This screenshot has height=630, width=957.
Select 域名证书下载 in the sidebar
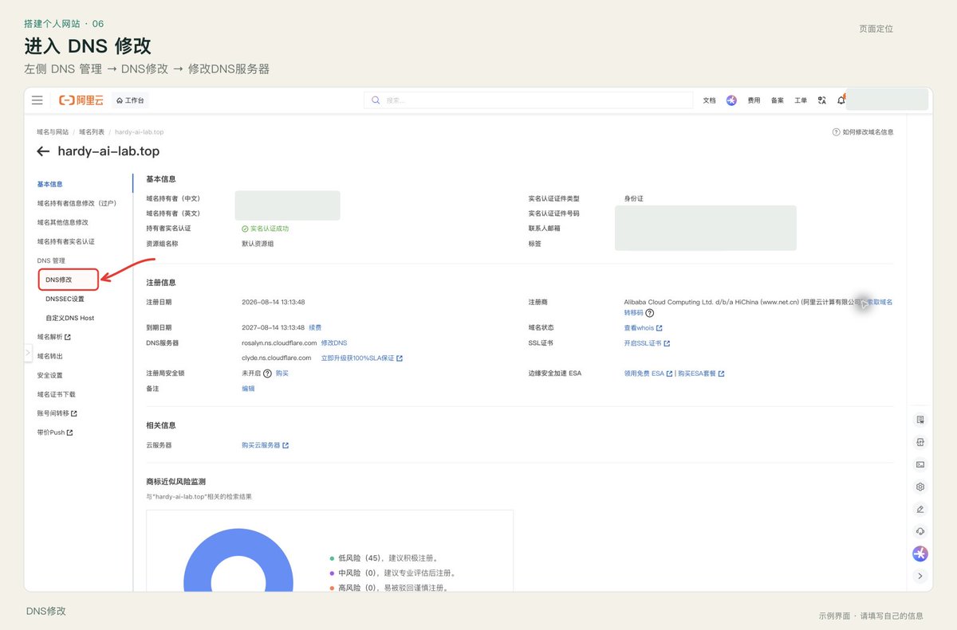(56, 394)
